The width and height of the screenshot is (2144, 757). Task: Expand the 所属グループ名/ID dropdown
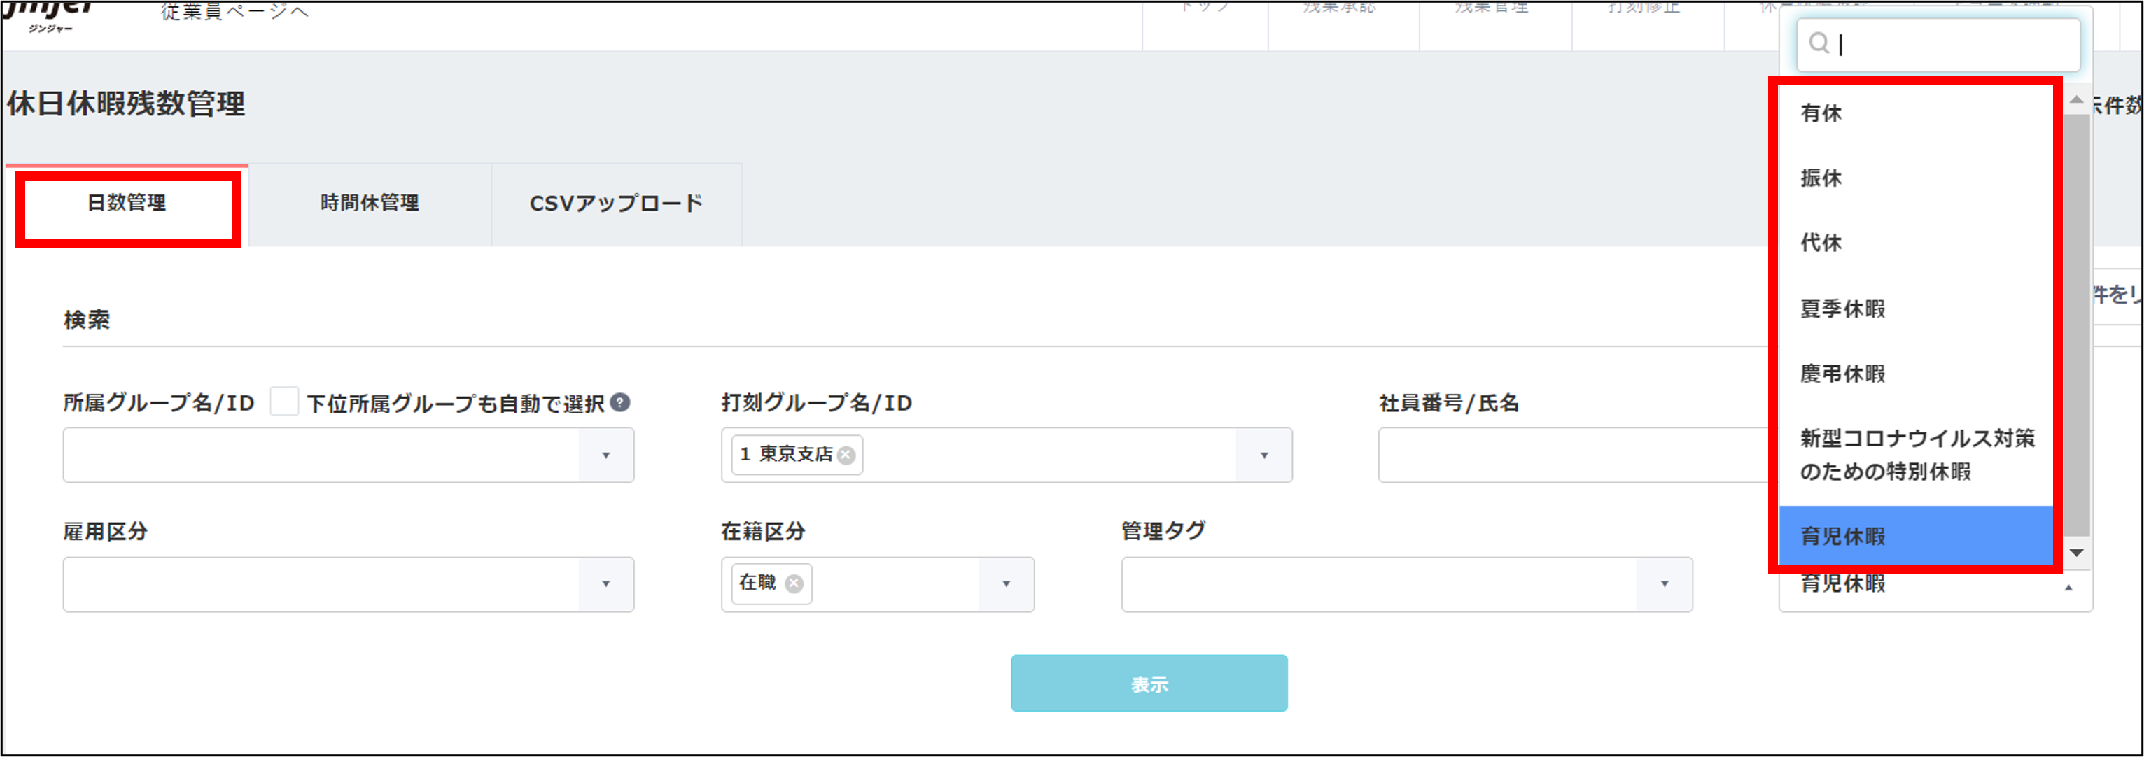point(605,455)
